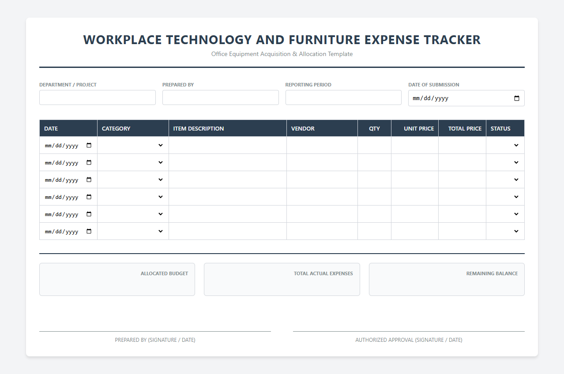Click the Authorized Approval signature label

coord(409,340)
